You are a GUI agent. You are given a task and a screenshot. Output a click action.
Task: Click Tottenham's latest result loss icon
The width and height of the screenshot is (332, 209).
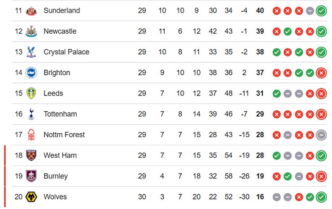(x=321, y=114)
